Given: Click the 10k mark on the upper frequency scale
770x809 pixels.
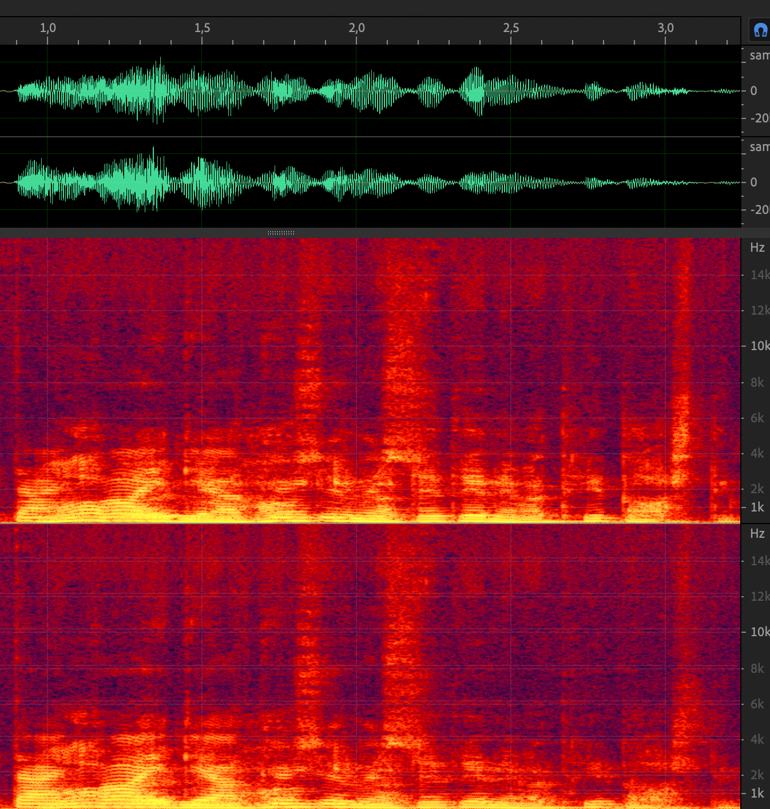Looking at the screenshot, I should pos(759,346).
